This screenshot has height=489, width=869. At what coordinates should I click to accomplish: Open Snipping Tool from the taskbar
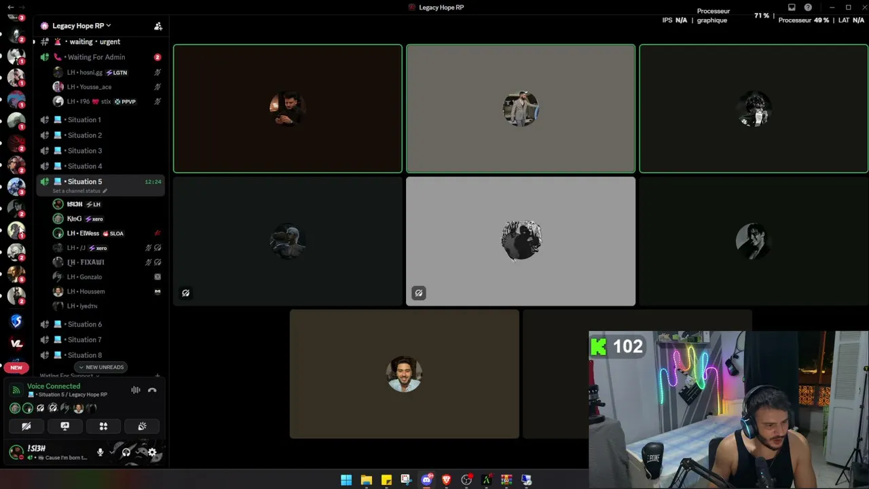[x=406, y=480]
